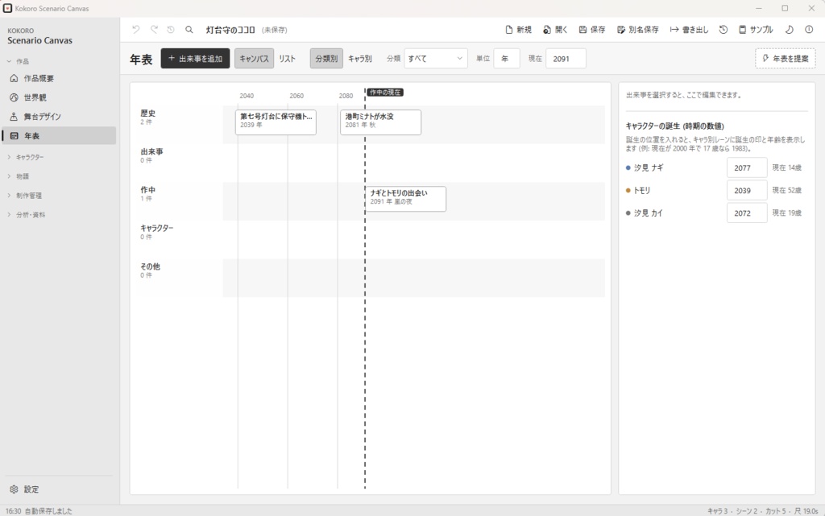Toggle dark mode moon icon
This screenshot has height=516, width=825.
[x=790, y=30]
